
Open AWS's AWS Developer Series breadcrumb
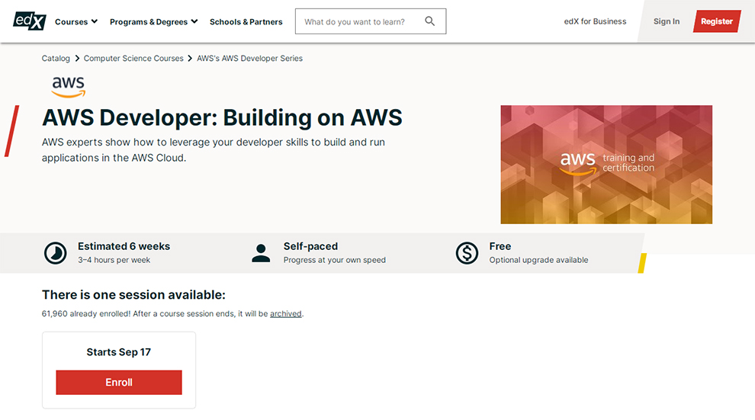pyautogui.click(x=250, y=58)
